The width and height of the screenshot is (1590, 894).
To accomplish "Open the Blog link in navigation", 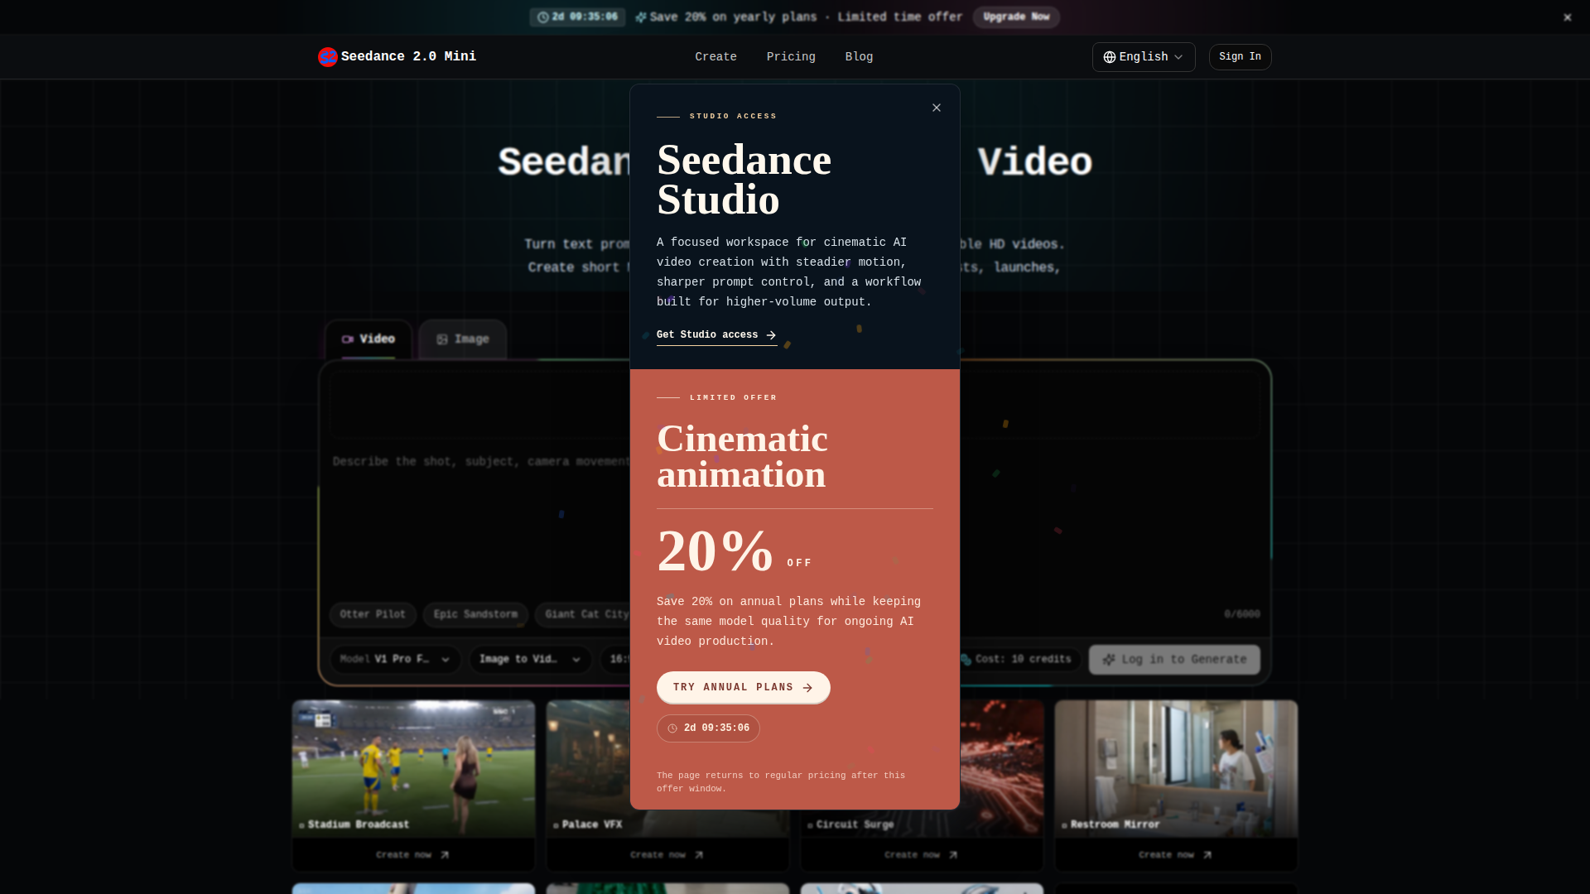I will point(859,57).
